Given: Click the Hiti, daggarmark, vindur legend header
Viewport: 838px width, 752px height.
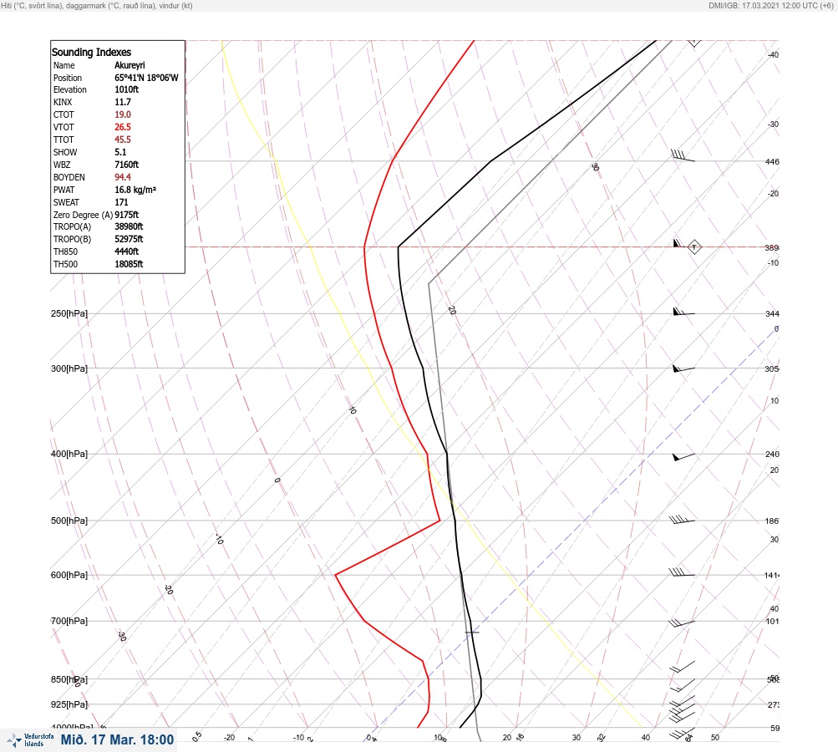Looking at the screenshot, I should click(97, 5).
